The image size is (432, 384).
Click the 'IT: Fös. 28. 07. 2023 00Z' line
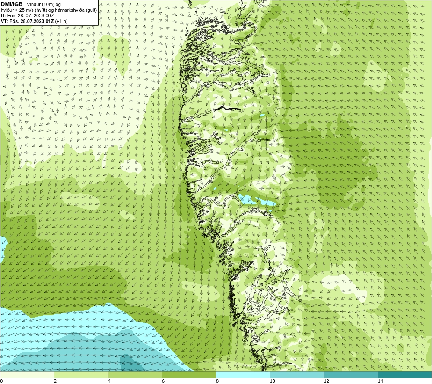[x=27, y=16]
